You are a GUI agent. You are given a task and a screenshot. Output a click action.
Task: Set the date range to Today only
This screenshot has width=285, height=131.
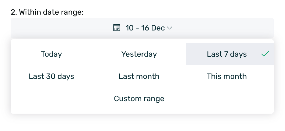51,54
